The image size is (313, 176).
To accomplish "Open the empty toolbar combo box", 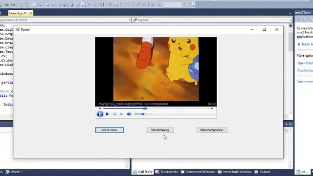I will (173, 4).
